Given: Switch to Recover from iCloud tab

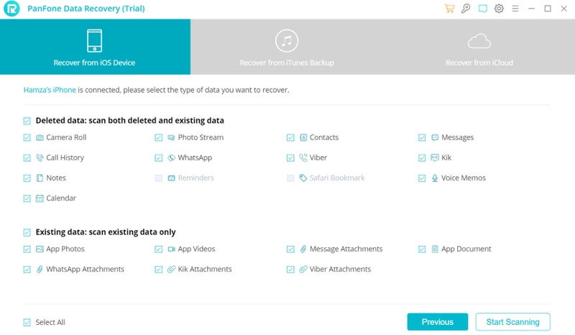Looking at the screenshot, I should click(x=479, y=47).
